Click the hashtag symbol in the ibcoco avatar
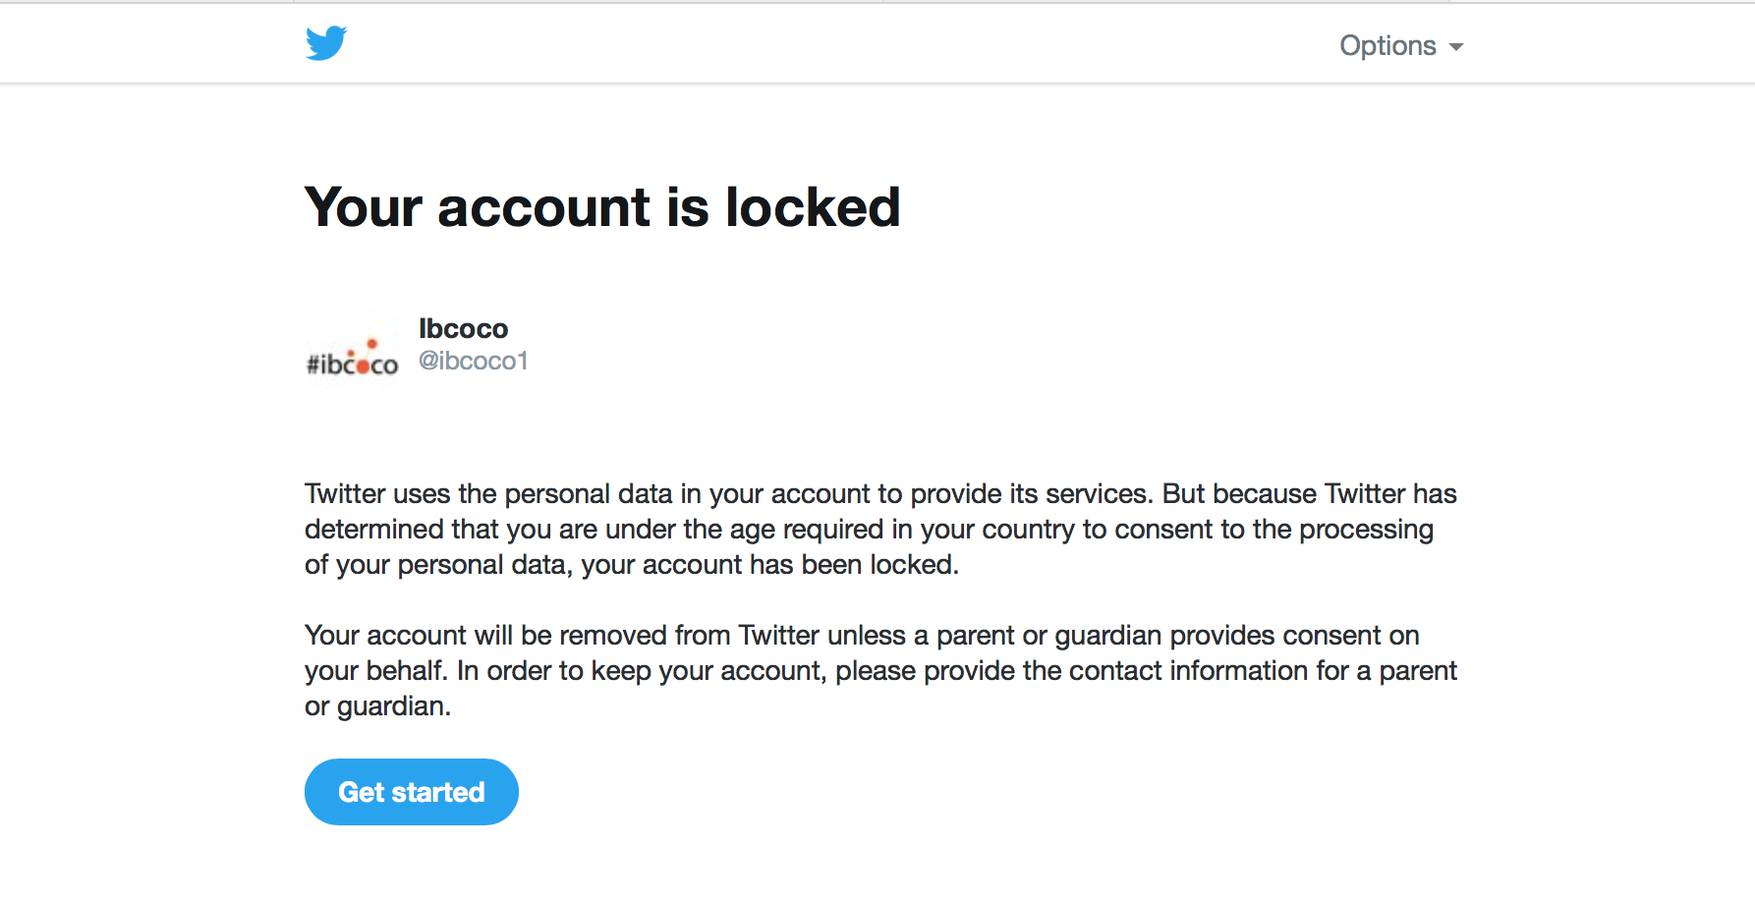This screenshot has width=1755, height=902. coord(313,365)
